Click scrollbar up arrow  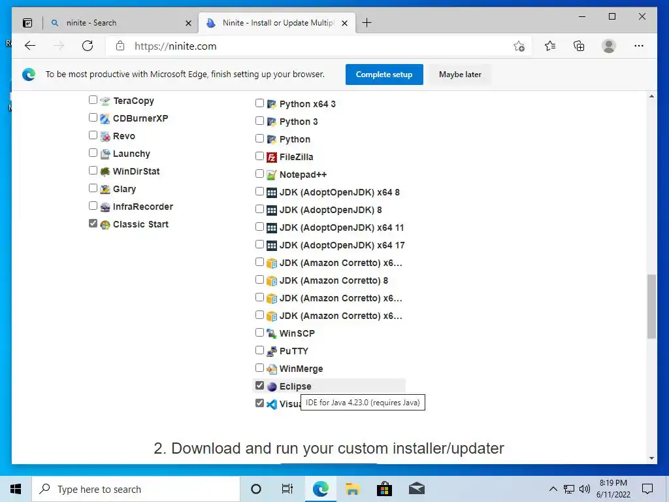651,97
